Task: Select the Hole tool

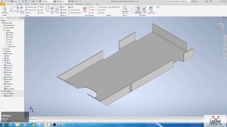Action: pyautogui.click(x=71, y=7)
